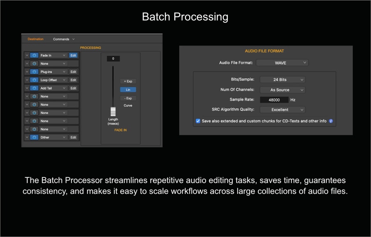Click the info icon beside the CD-Texts option

[x=331, y=121]
